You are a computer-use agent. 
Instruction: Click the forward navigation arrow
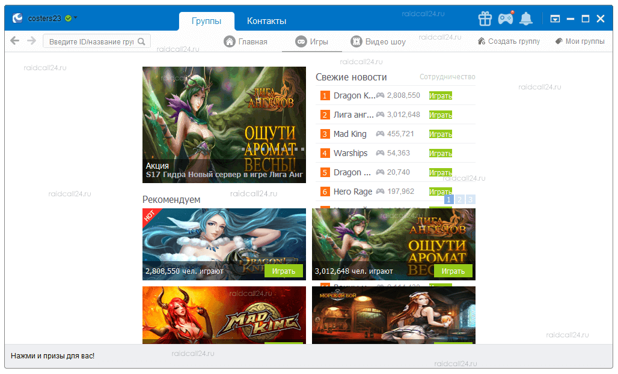click(31, 41)
